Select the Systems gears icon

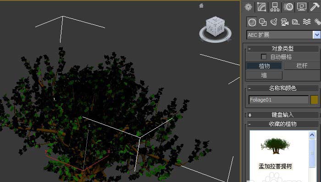tap(317, 22)
